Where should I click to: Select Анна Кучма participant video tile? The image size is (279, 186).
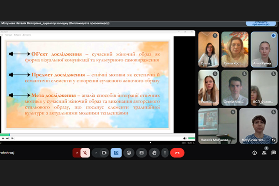point(264,49)
